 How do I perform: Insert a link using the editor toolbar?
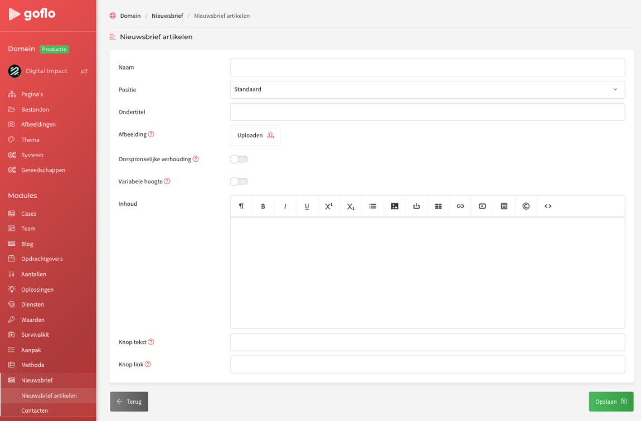click(x=460, y=206)
